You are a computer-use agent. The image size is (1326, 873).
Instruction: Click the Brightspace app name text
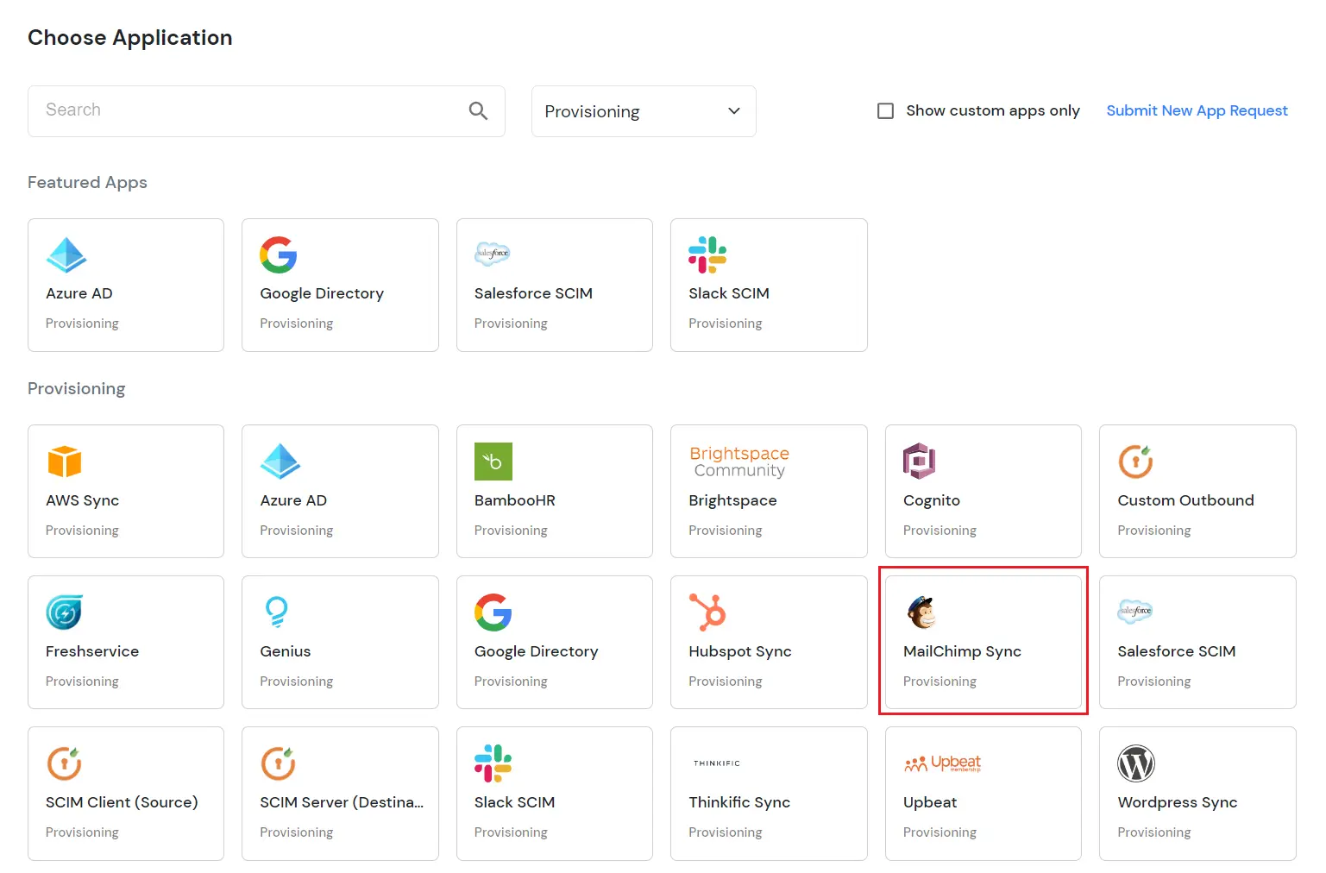tap(732, 500)
